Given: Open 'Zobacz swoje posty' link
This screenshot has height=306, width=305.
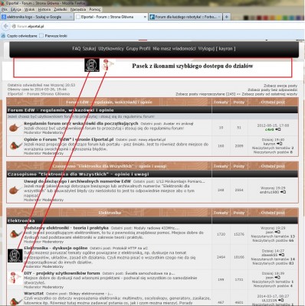Looking at the screenshot, I should coord(280,86).
